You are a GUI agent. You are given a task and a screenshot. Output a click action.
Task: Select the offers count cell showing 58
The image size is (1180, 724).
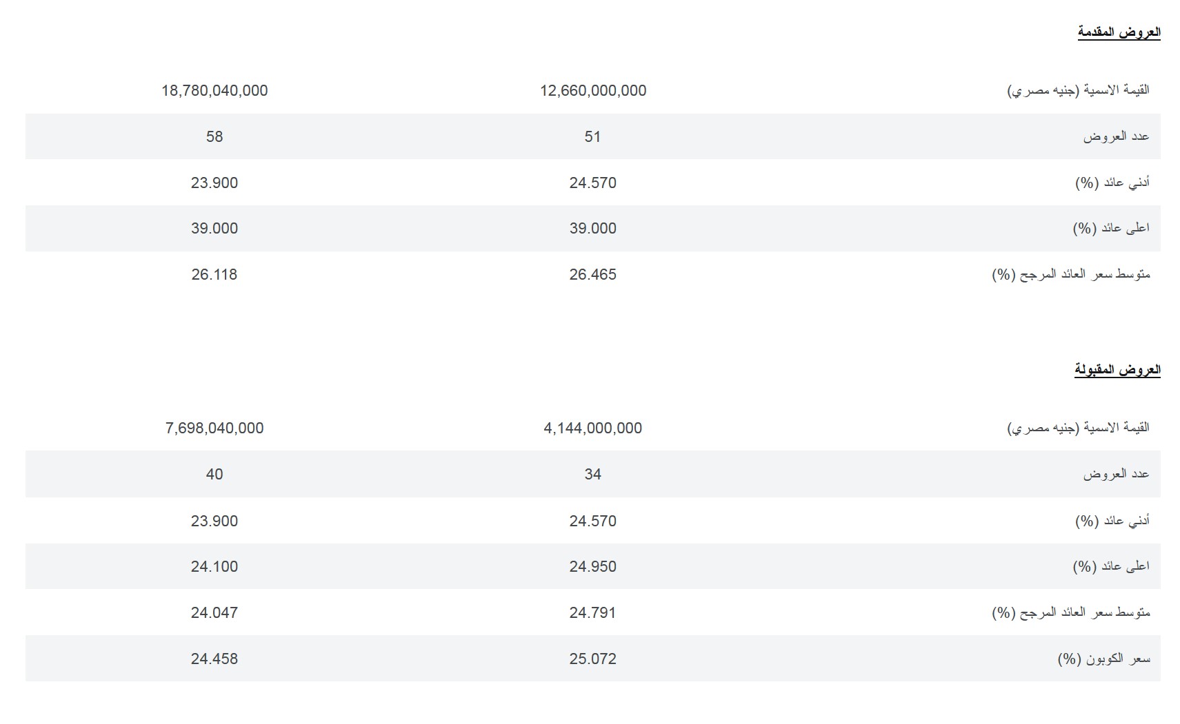click(x=214, y=137)
